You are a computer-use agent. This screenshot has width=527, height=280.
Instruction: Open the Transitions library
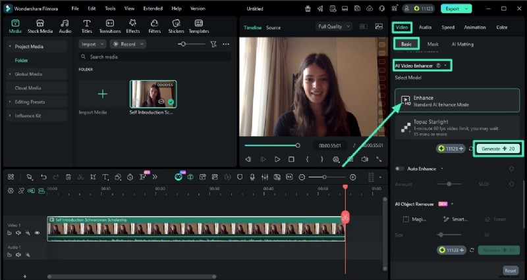click(110, 26)
